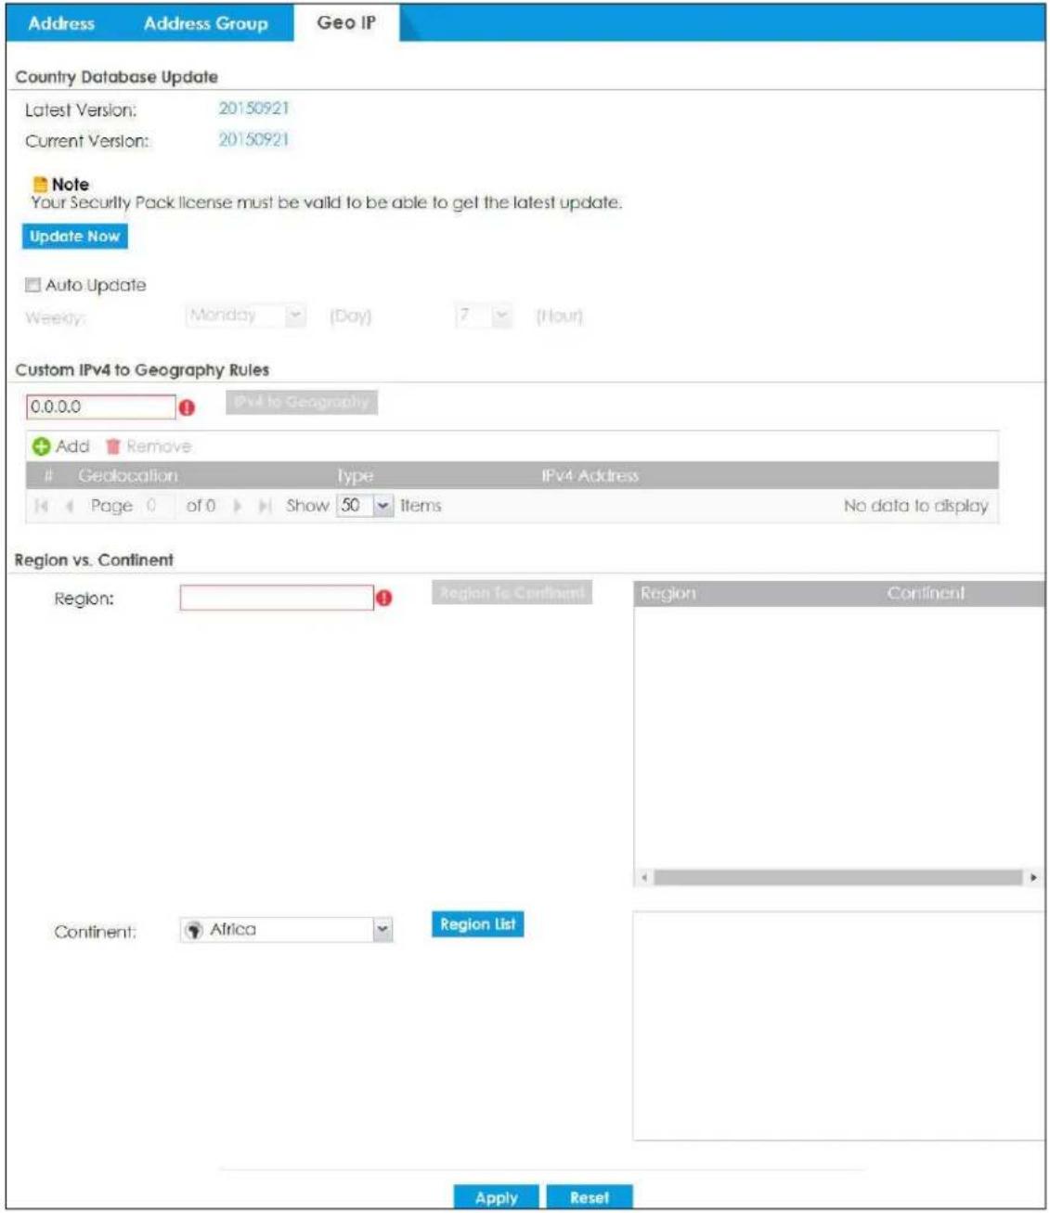Select the Geo IP tab
The image size is (1050, 1213).
[346, 22]
